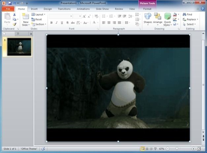Viewport: 207px width, 153px height.
Task: Click the Save icon in quick access toolbar
Action: point(10,3)
